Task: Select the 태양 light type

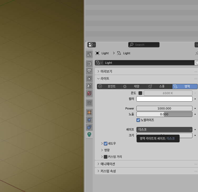Action: coord(135,86)
